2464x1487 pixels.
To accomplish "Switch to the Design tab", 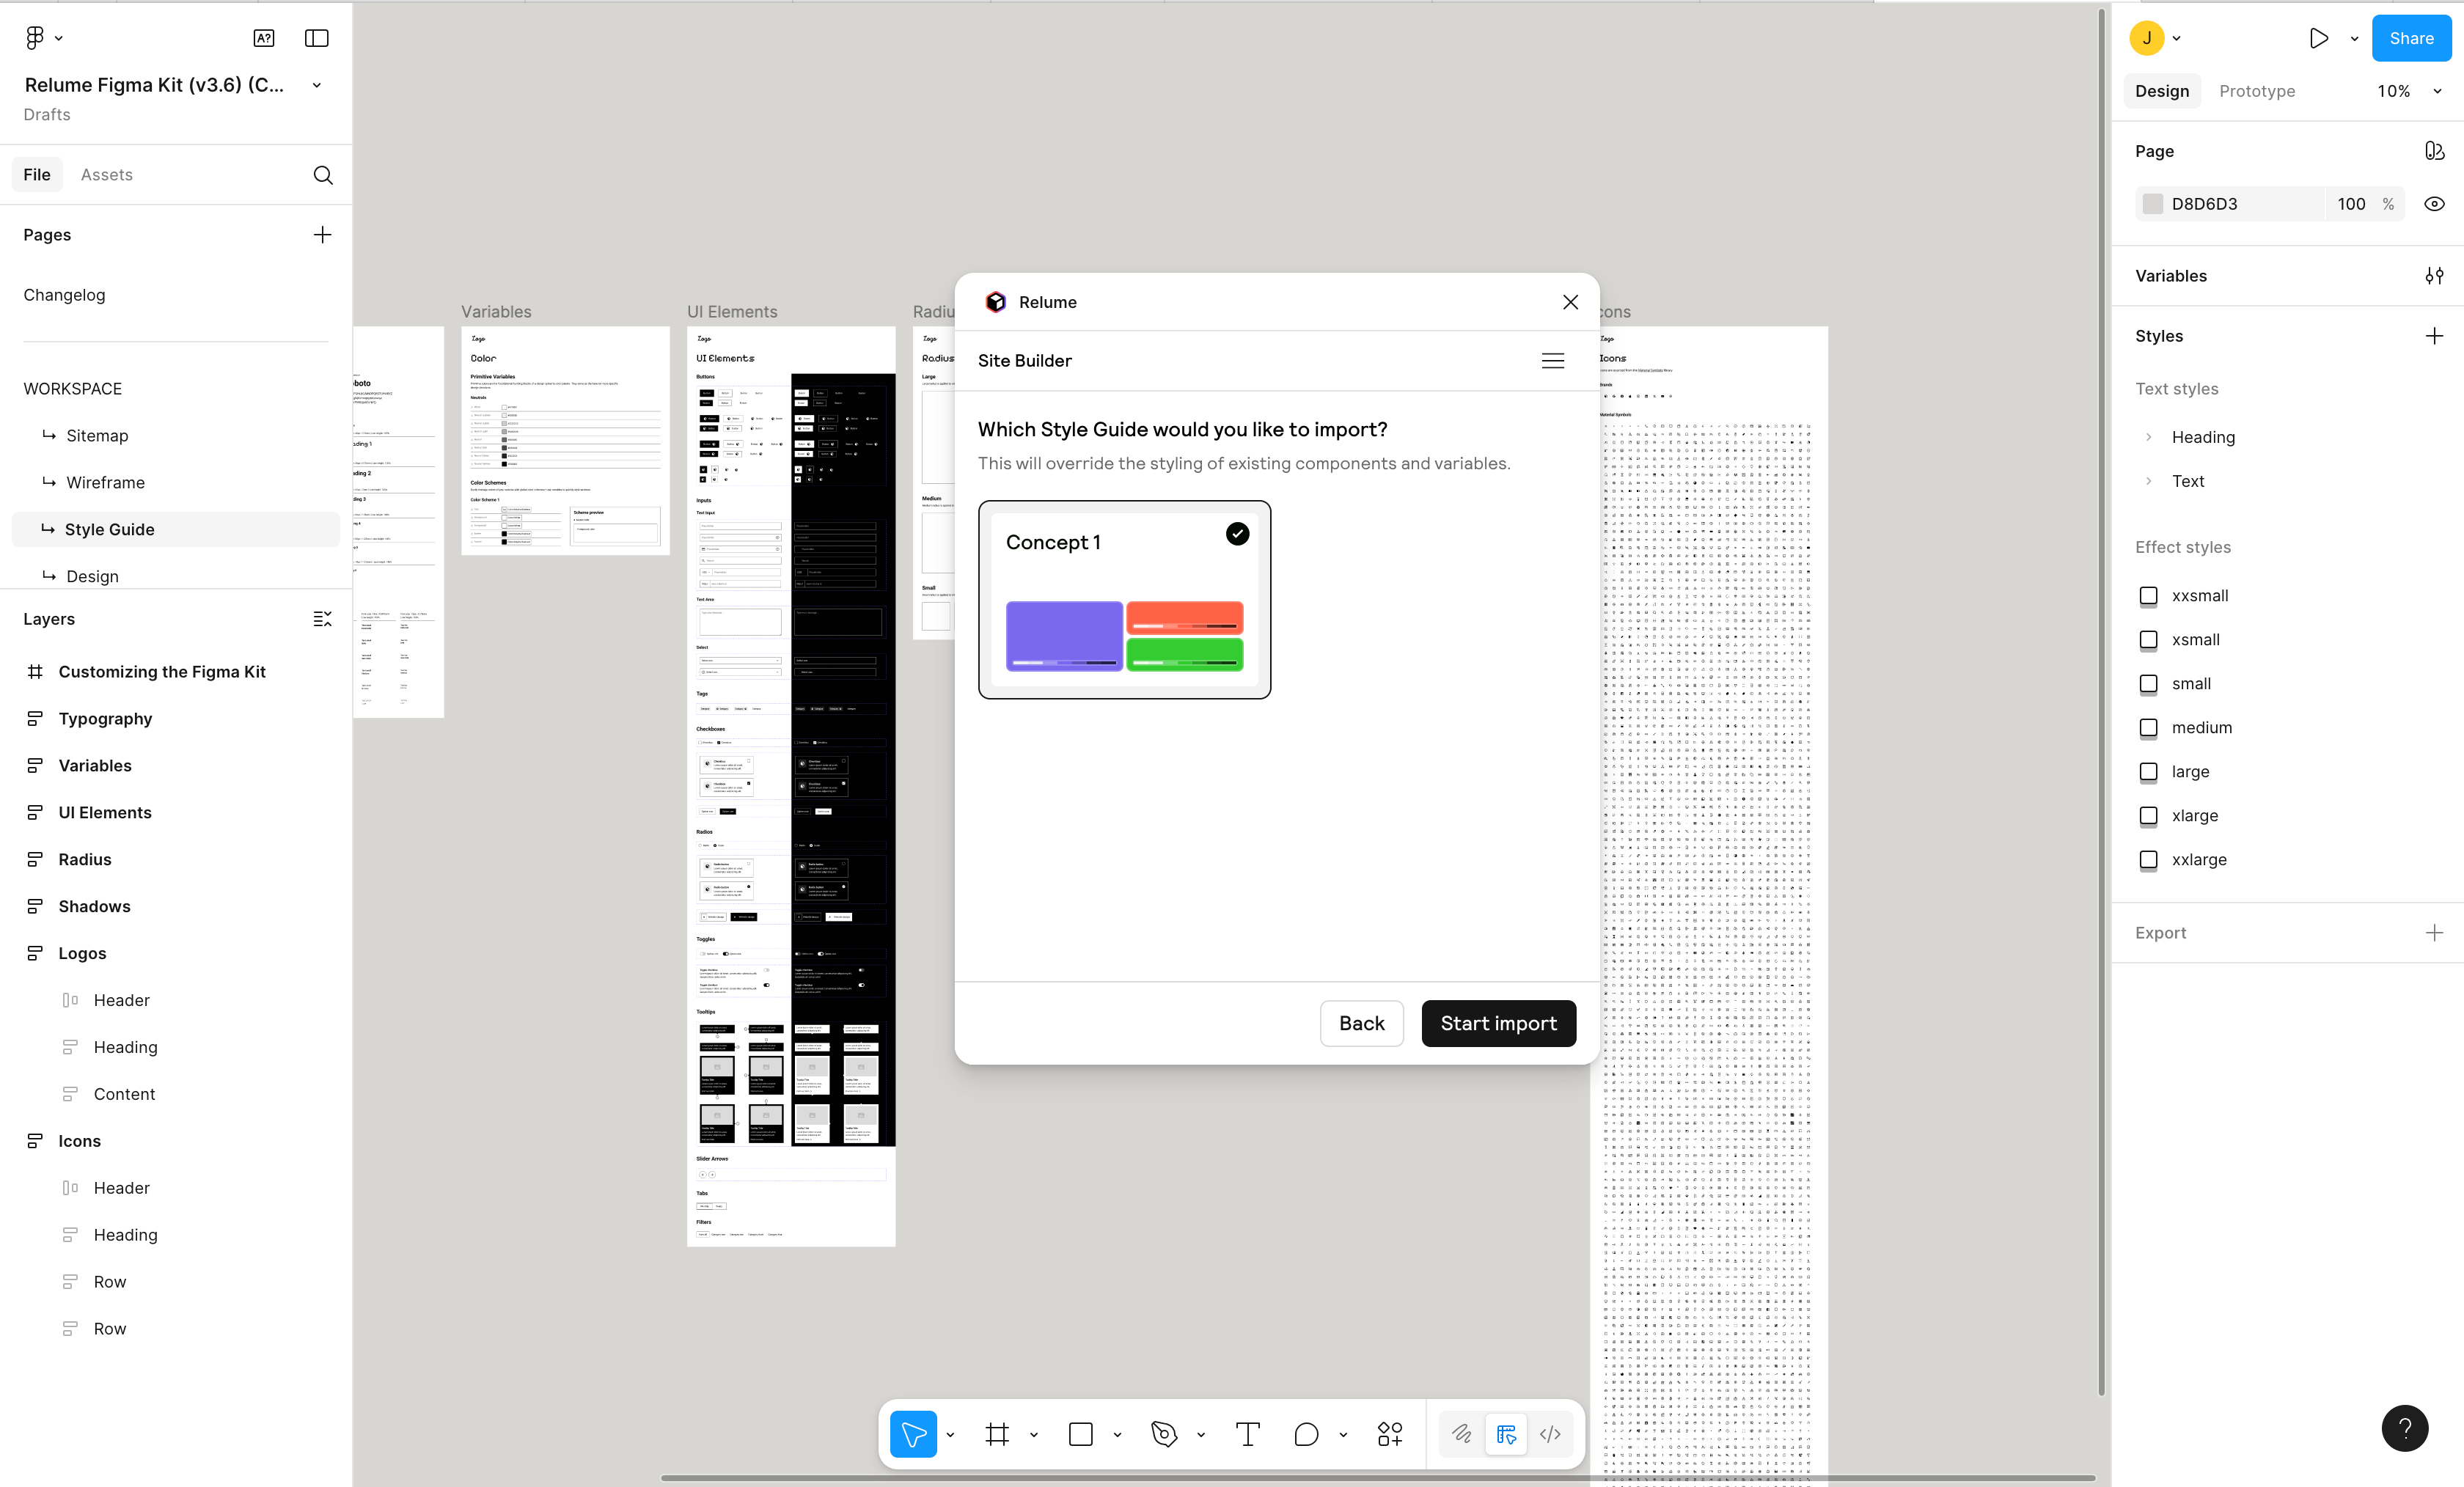I will (2162, 91).
